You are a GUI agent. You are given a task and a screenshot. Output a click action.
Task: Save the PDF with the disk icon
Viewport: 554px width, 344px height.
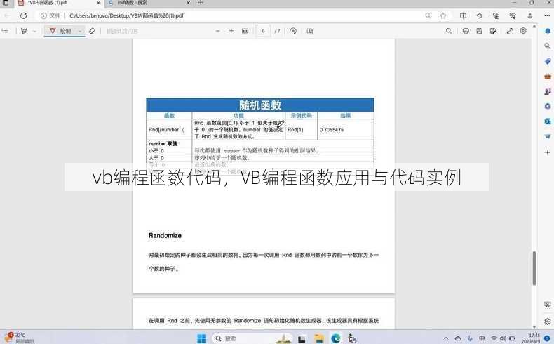(x=479, y=31)
